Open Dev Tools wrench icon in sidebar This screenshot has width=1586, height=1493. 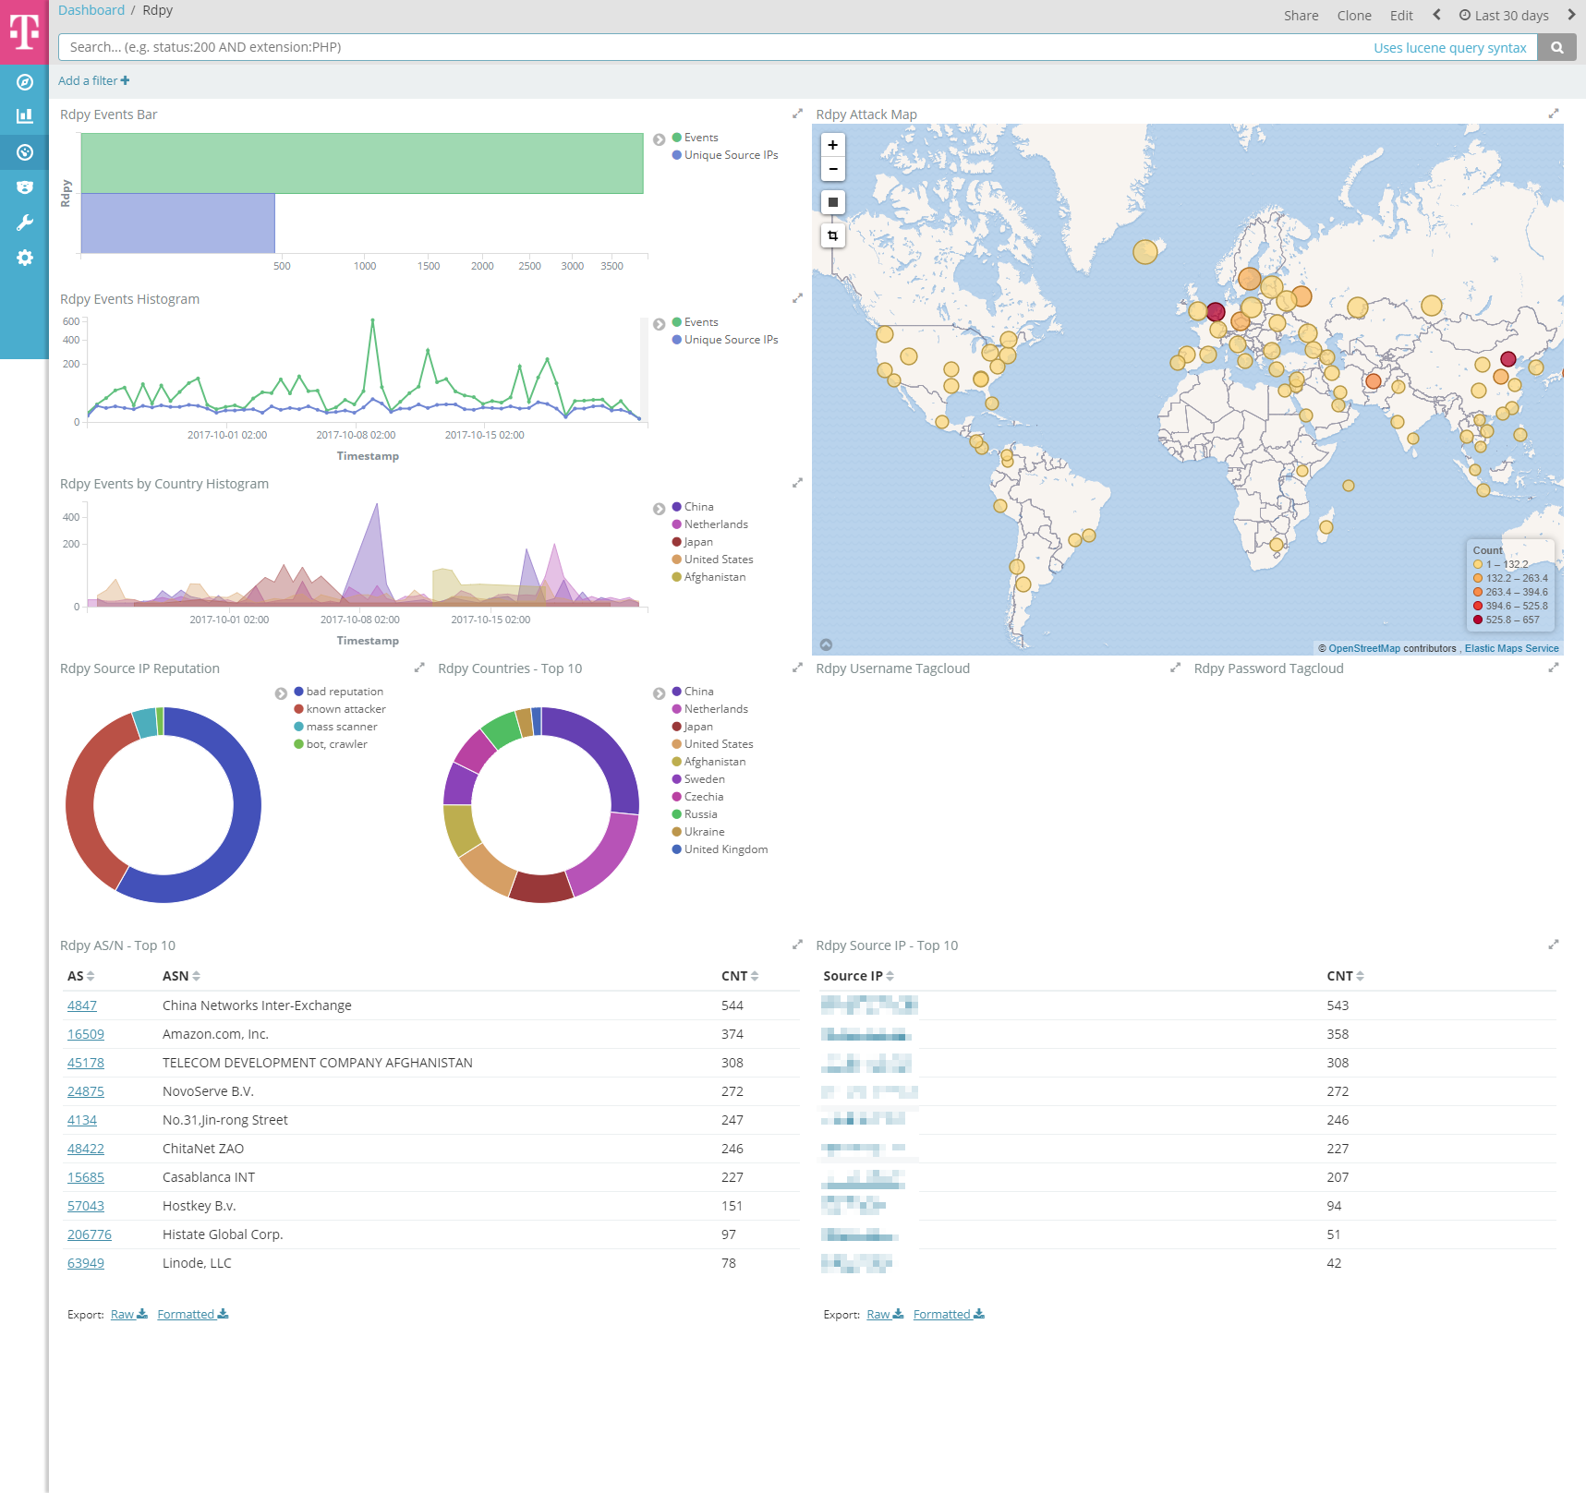tap(25, 223)
